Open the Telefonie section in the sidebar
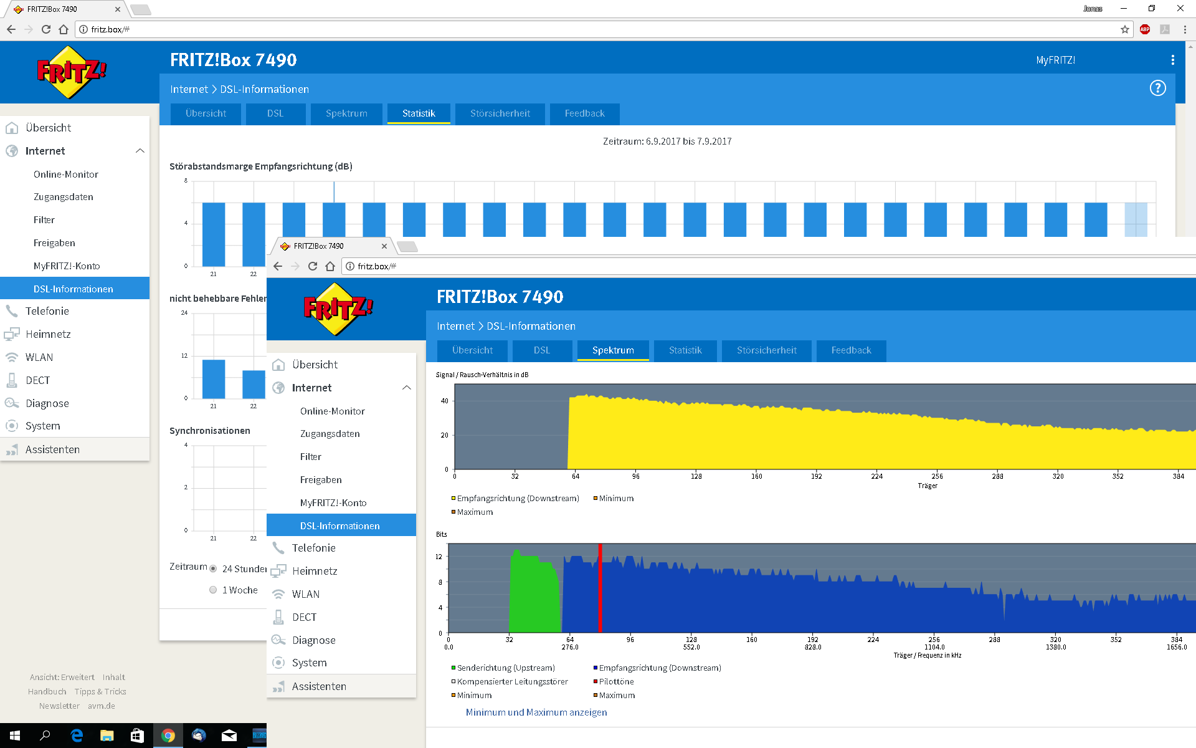Screen dimensions: 1196x748 [x=47, y=311]
